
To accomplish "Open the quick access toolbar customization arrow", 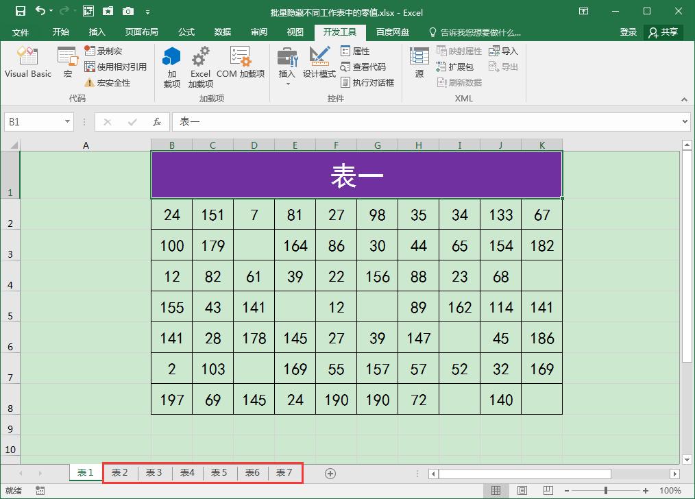I will coord(148,12).
